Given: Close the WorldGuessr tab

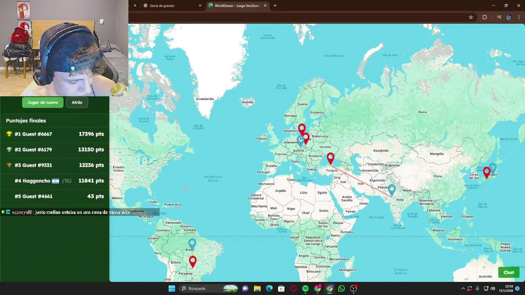Looking at the screenshot, I should click(x=265, y=6).
